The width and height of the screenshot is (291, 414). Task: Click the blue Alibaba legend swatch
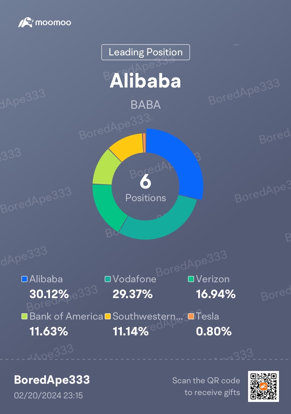pos(25,279)
